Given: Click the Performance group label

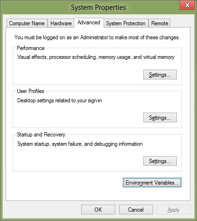Looking at the screenshot, I should coord(31,48).
